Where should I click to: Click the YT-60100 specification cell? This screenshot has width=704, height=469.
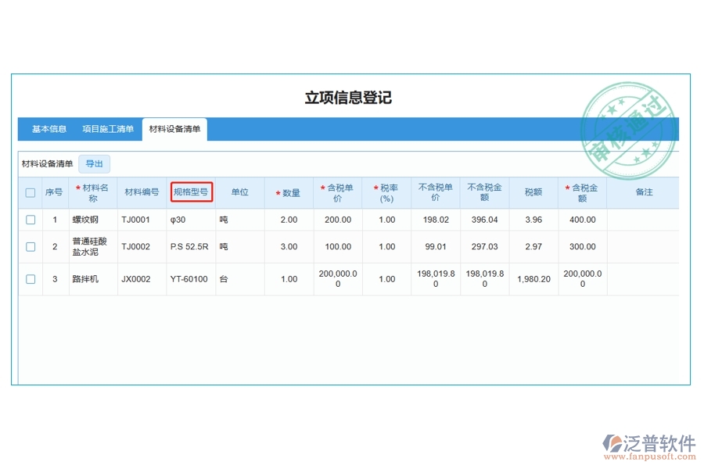pyautogui.click(x=191, y=279)
